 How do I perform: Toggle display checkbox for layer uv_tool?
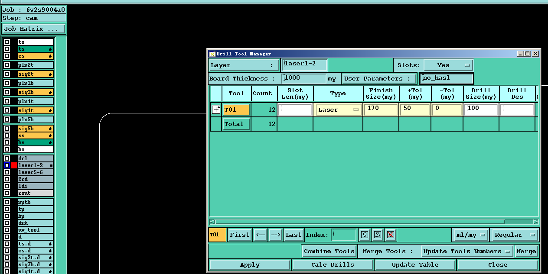pyautogui.click(x=7, y=230)
